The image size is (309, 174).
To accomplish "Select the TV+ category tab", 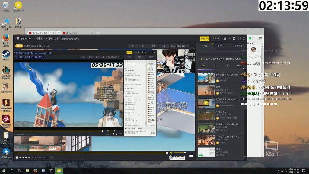I will pos(215,66).
